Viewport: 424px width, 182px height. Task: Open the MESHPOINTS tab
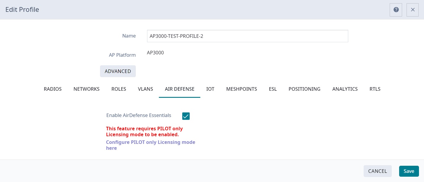241,89
